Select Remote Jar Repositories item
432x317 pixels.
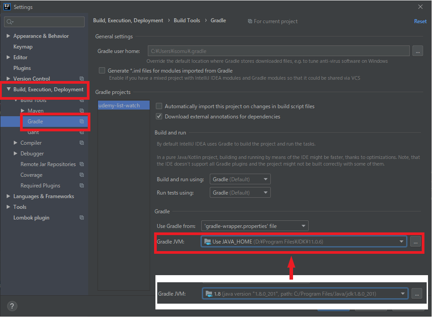click(x=48, y=164)
